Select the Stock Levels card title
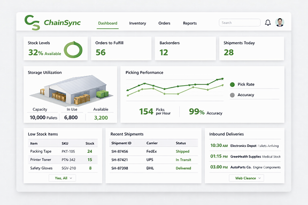Viewport: 308px width, 205px height. pos(39,43)
